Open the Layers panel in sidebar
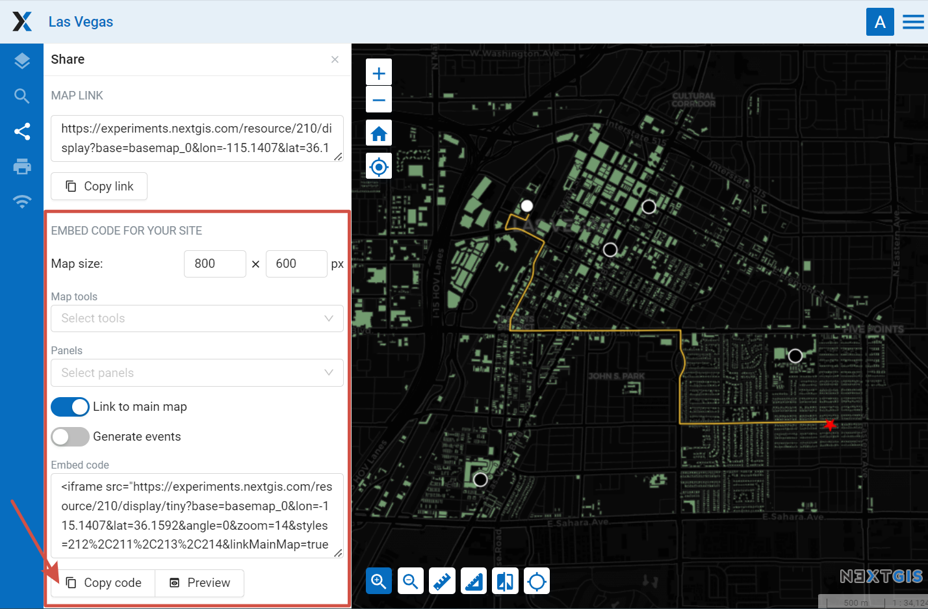Screen dimensions: 928x609 click(22, 61)
